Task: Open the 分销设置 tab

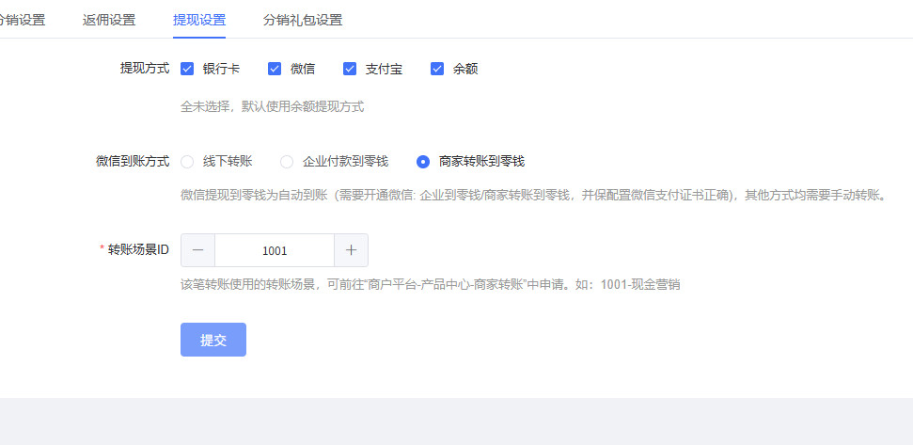Action: click(x=21, y=20)
